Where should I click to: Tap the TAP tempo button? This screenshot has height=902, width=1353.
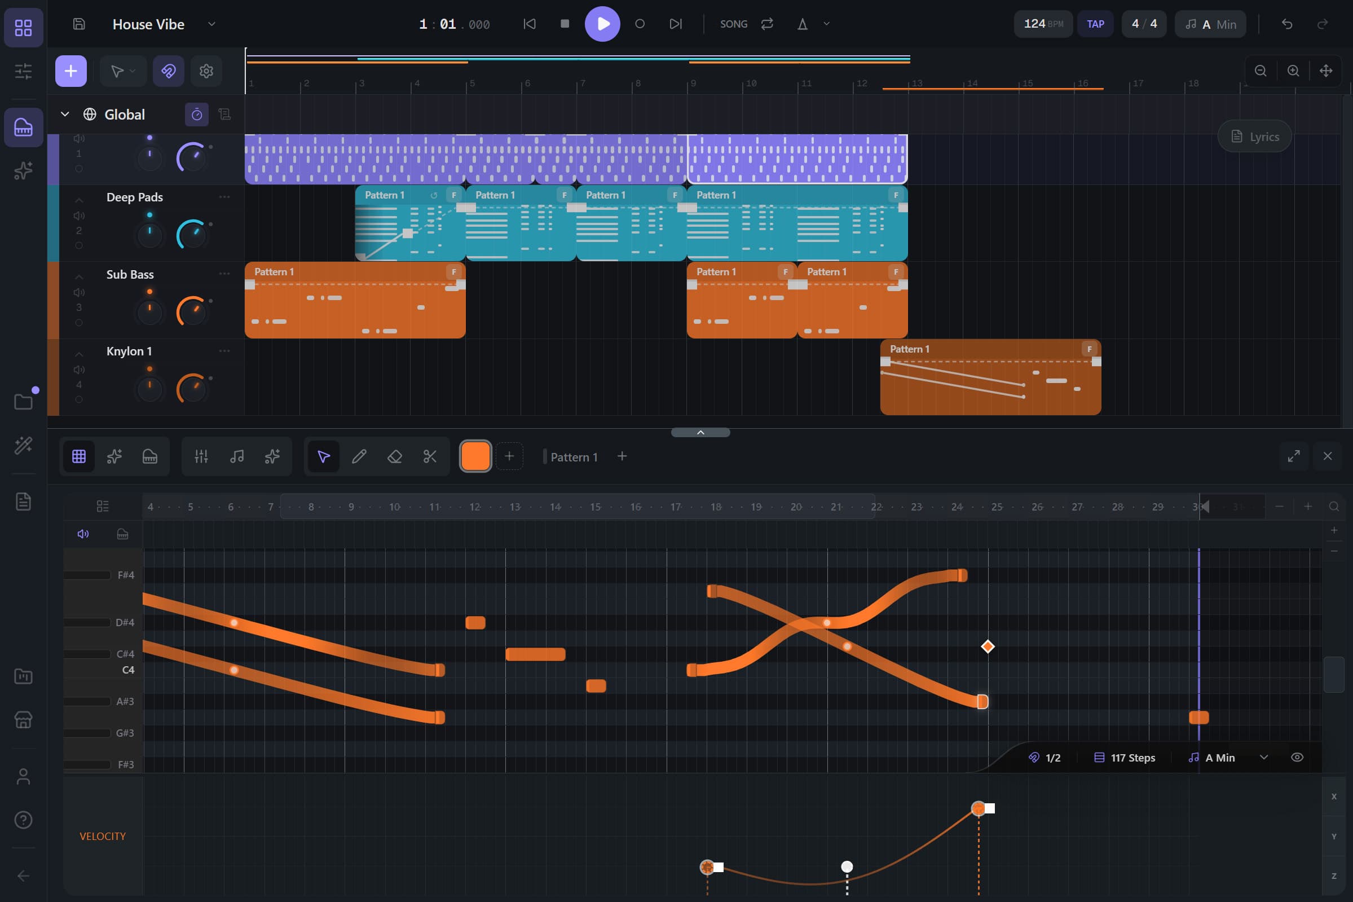point(1095,24)
